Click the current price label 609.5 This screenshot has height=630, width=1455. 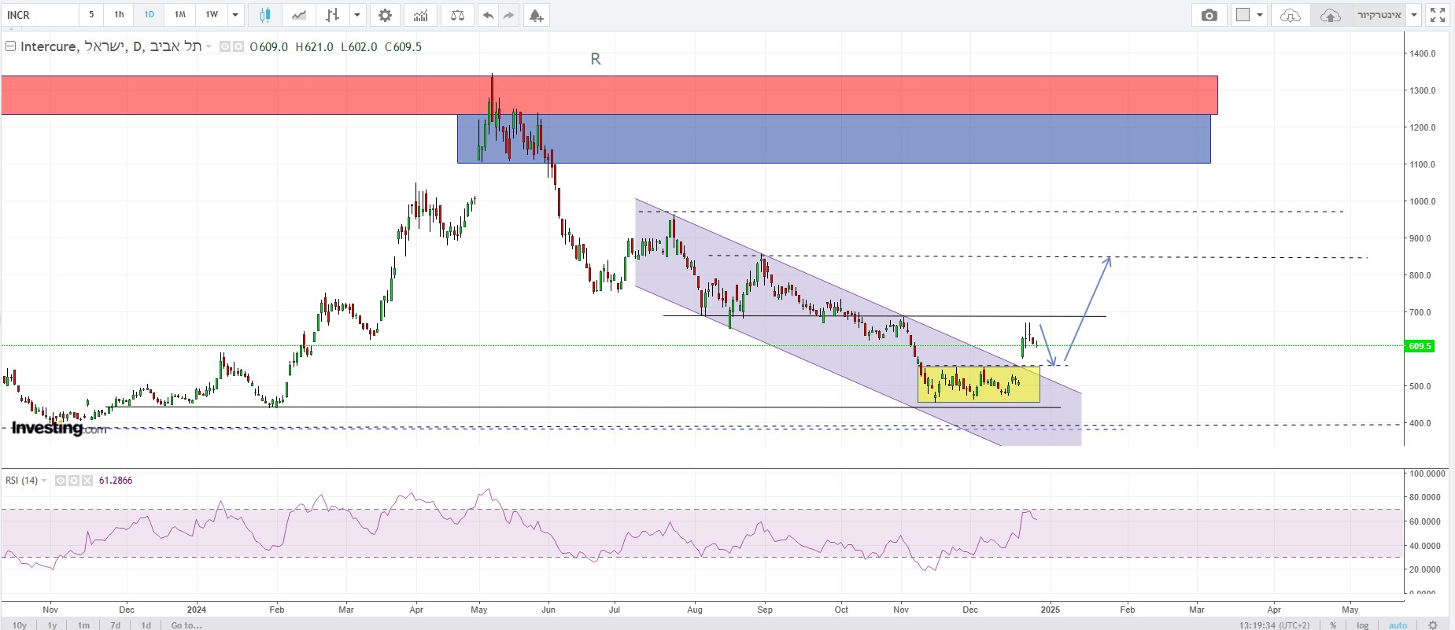pyautogui.click(x=1420, y=346)
